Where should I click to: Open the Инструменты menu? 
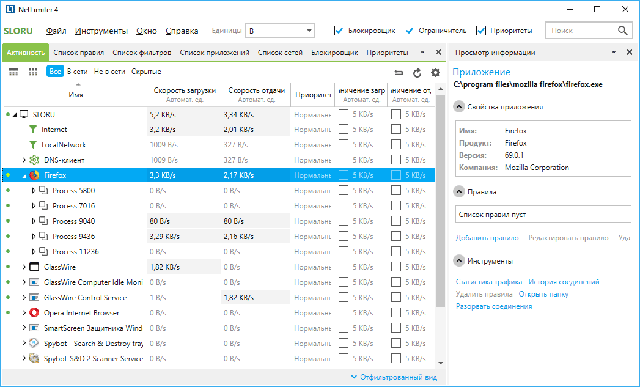click(x=101, y=31)
